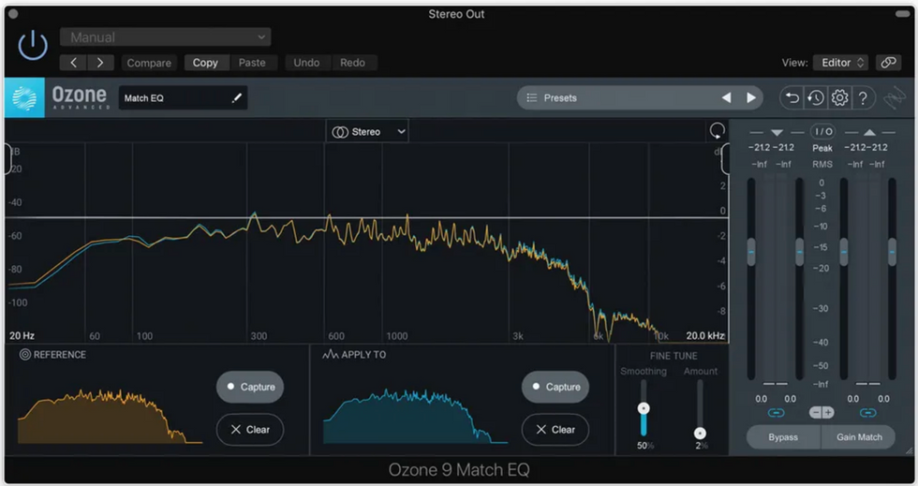Click the blue Apply To spectrum thumbnail
Viewport: 918px width, 486px height.
pos(415,416)
